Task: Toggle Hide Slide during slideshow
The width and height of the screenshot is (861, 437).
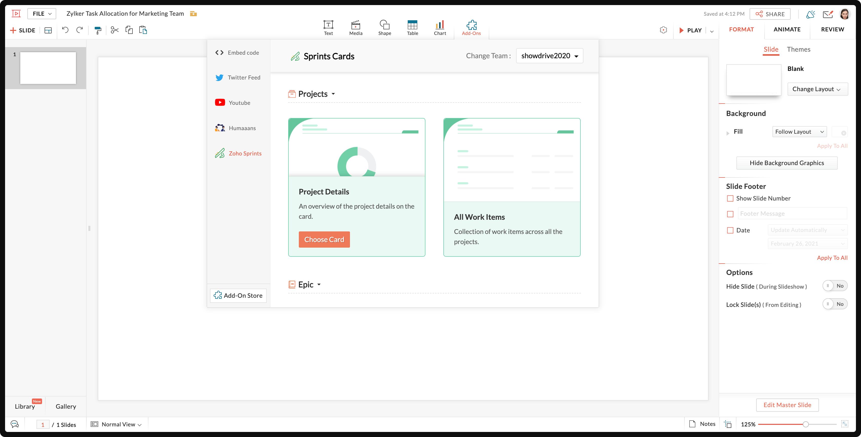Action: coord(835,286)
